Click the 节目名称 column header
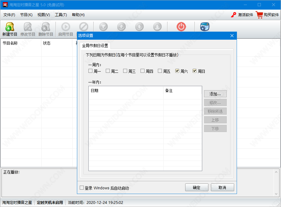 pos(21,43)
